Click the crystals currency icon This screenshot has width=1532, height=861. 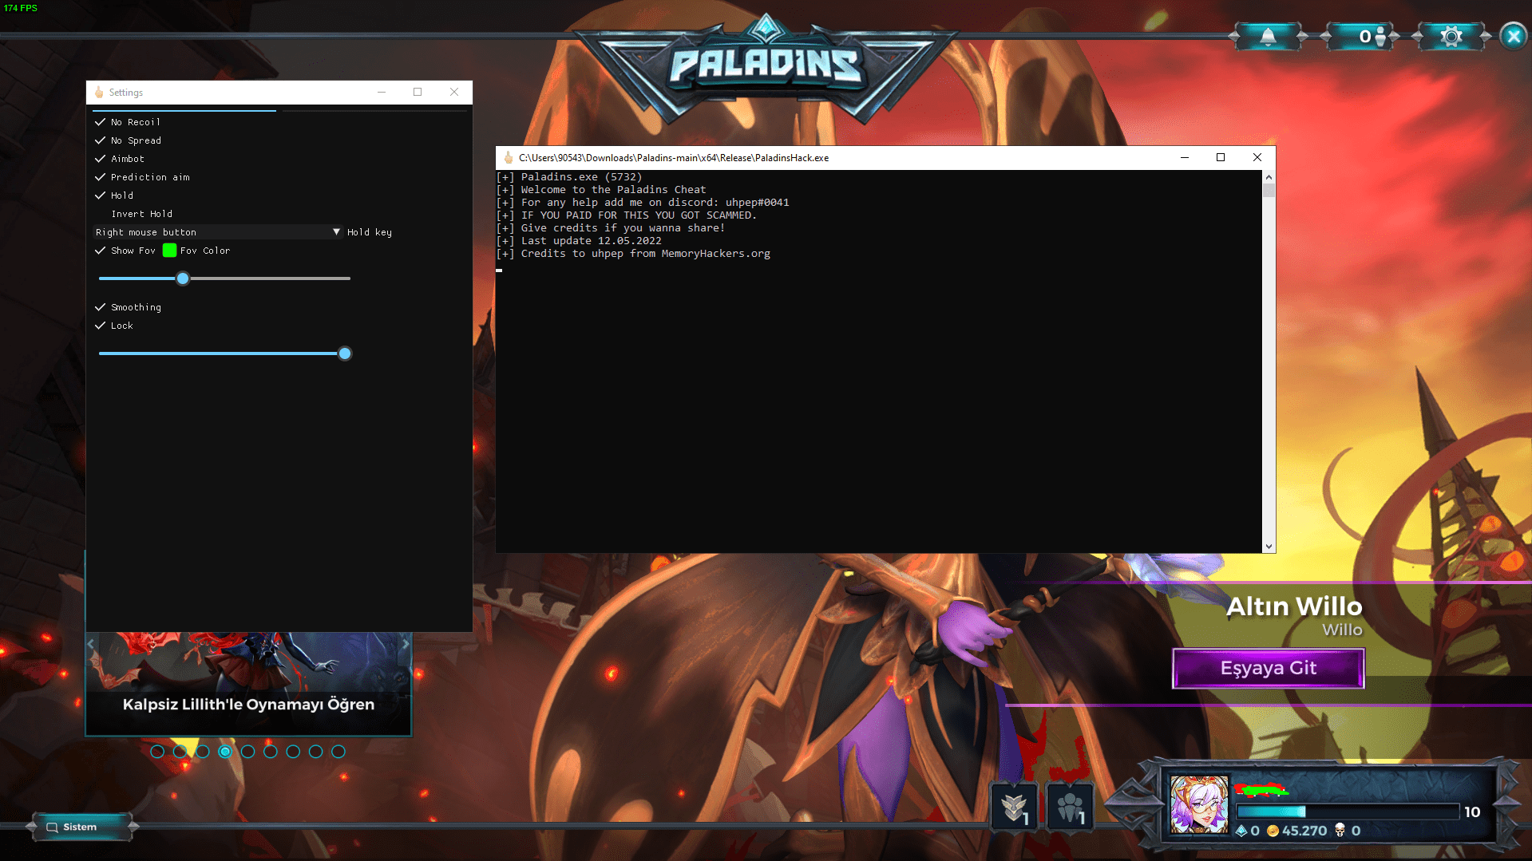pos(1241,831)
